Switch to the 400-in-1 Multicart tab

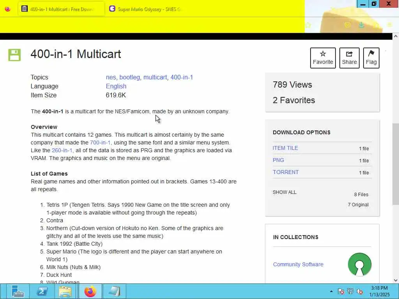61,9
